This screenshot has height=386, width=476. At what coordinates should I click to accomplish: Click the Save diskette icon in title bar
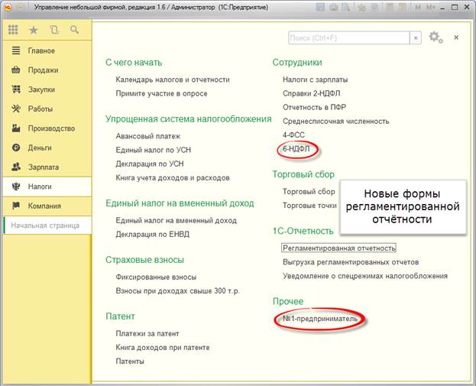click(321, 8)
